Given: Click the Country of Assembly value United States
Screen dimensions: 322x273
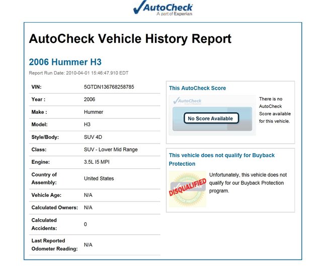Looking at the screenshot, I should point(99,178).
